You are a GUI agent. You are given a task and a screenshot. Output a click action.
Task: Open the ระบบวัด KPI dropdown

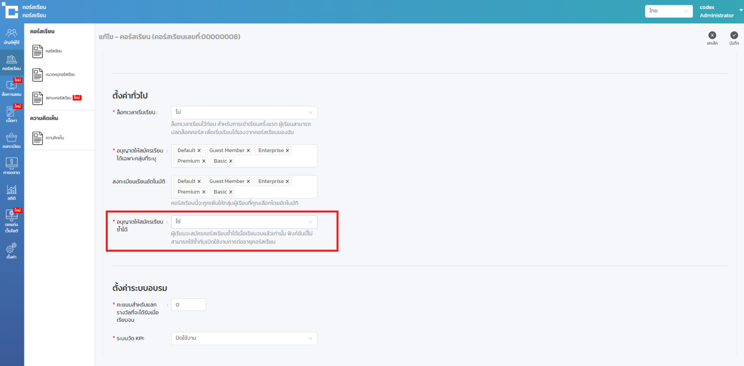coord(244,338)
